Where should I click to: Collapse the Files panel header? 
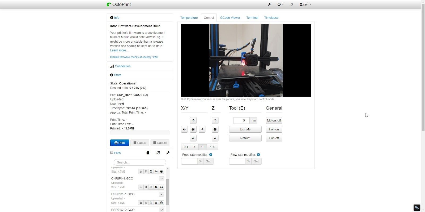(117, 153)
